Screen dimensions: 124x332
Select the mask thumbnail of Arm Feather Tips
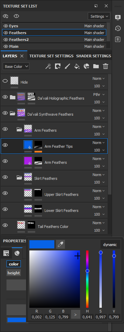pyautogui.click(x=38, y=145)
